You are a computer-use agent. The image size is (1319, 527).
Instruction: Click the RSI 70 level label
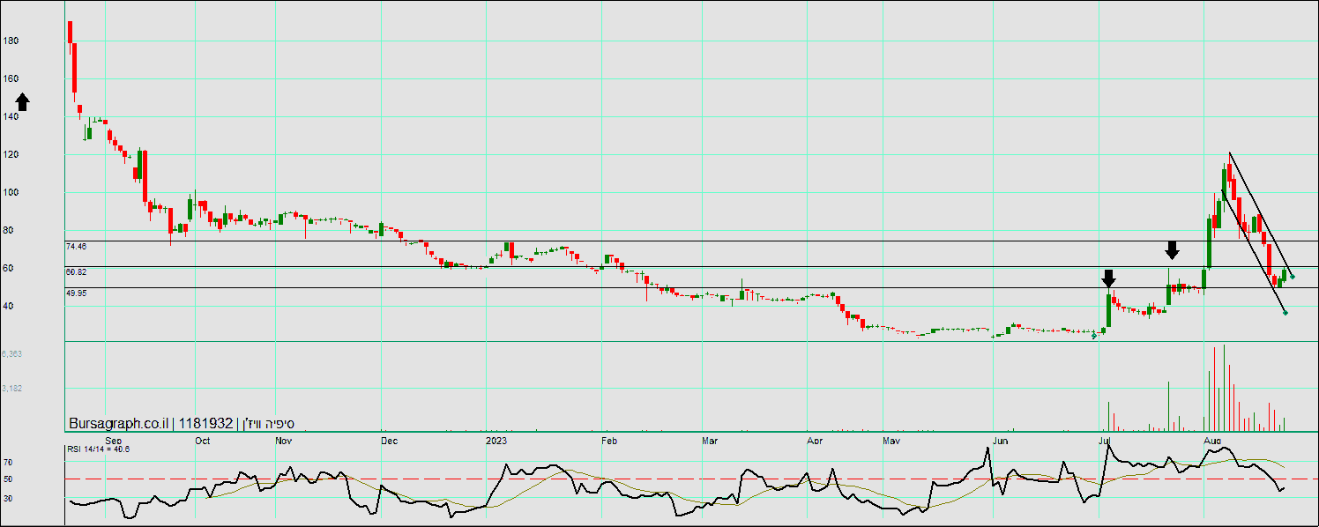pyautogui.click(x=7, y=462)
